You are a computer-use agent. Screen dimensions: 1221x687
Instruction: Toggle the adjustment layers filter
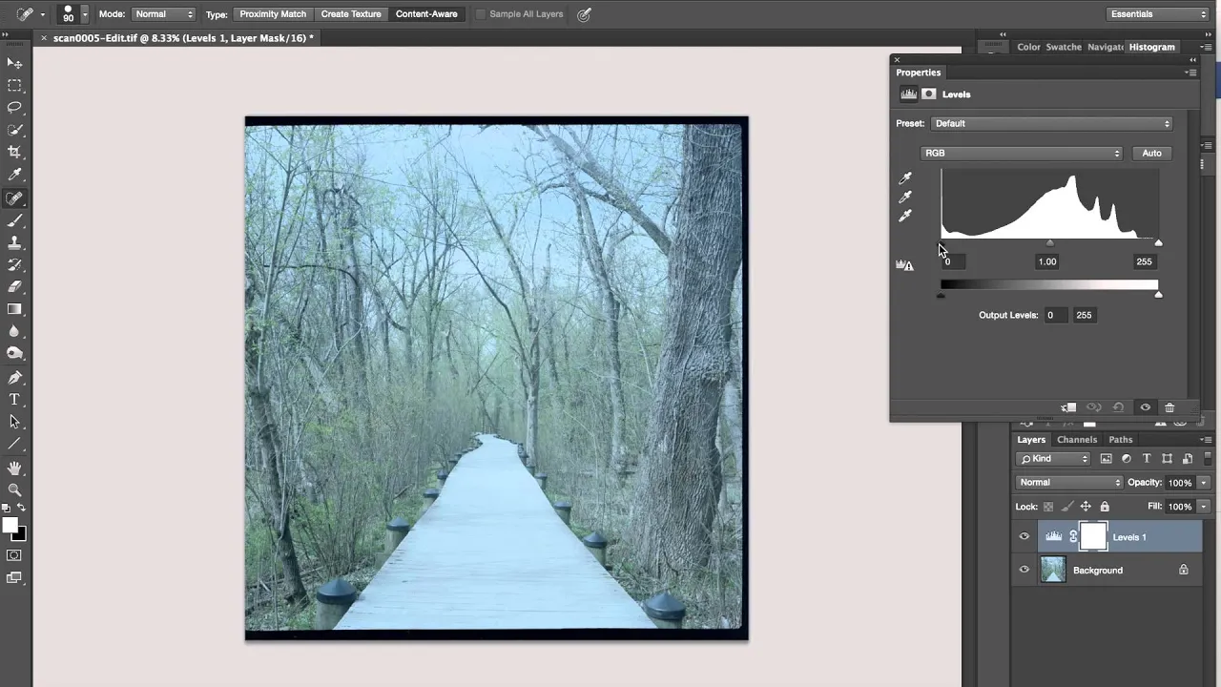1127,459
